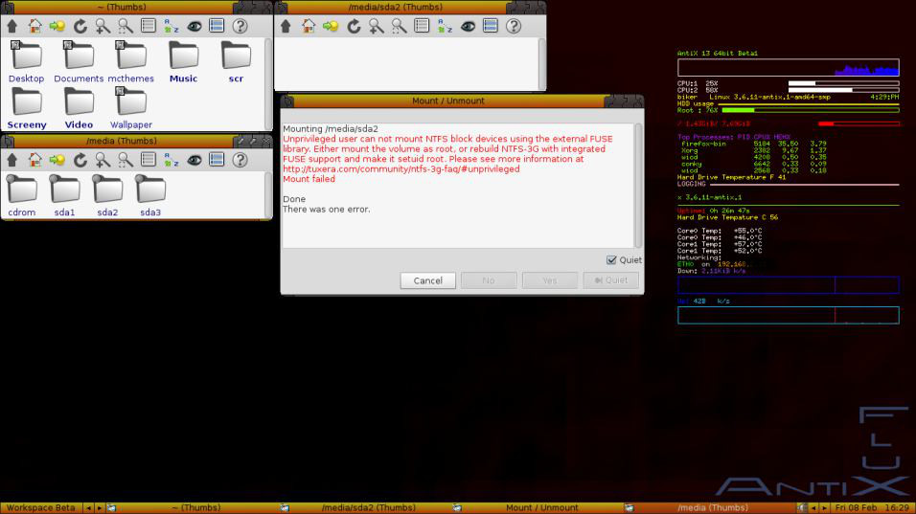Click Cancel in Mount / Unmount dialog
This screenshot has width=916, height=514.
[427, 280]
